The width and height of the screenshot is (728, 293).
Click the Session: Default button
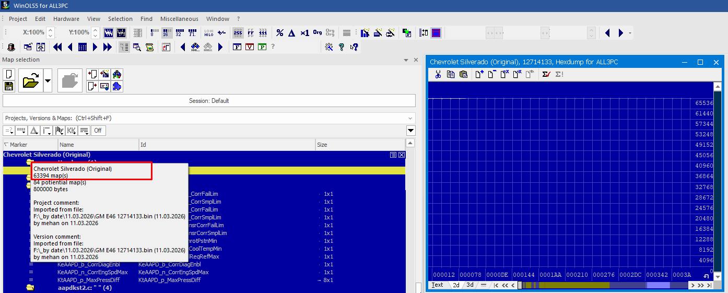click(209, 101)
